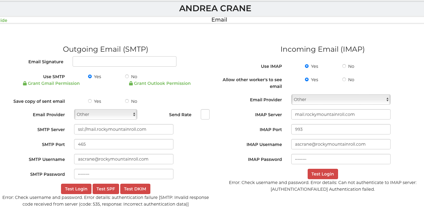Viewport: 424px width, 219px height.
Task: Click the Test SPF button
Action: coord(106,189)
